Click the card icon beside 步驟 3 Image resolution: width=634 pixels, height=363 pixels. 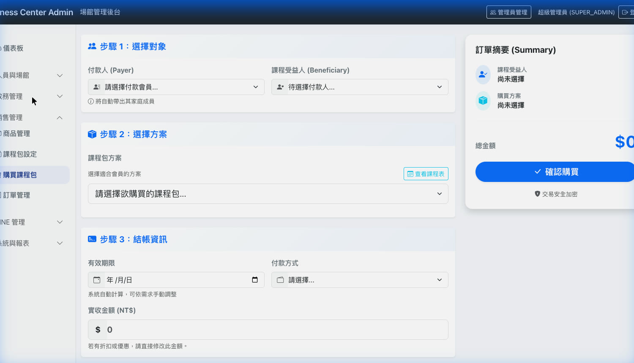tap(92, 239)
